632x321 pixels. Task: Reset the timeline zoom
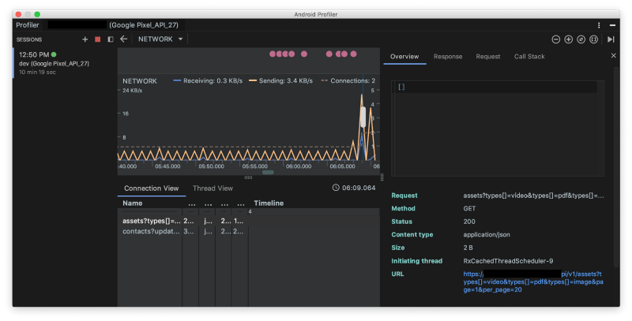581,39
